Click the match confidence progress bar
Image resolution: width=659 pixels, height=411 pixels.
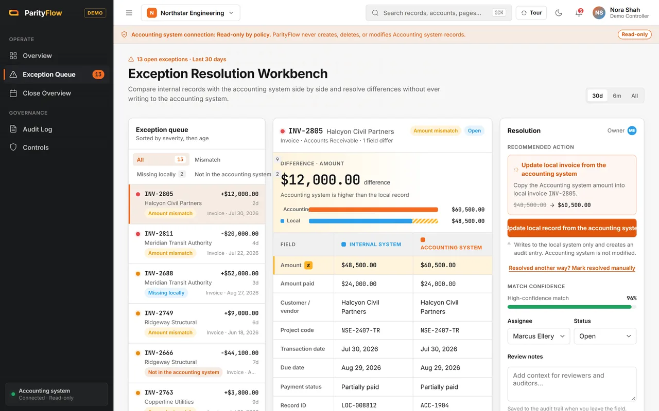[x=572, y=307]
